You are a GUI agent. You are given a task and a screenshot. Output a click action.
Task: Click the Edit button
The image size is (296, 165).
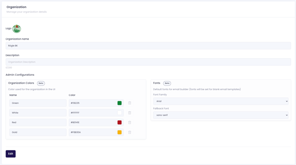[11, 154]
